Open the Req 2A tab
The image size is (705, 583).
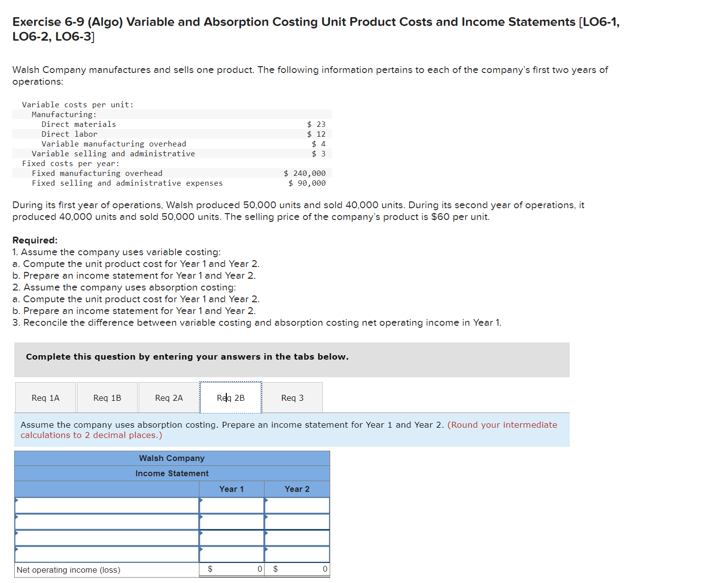pos(169,397)
